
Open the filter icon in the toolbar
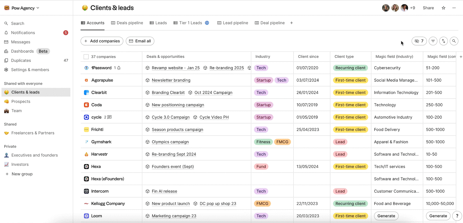[433, 41]
